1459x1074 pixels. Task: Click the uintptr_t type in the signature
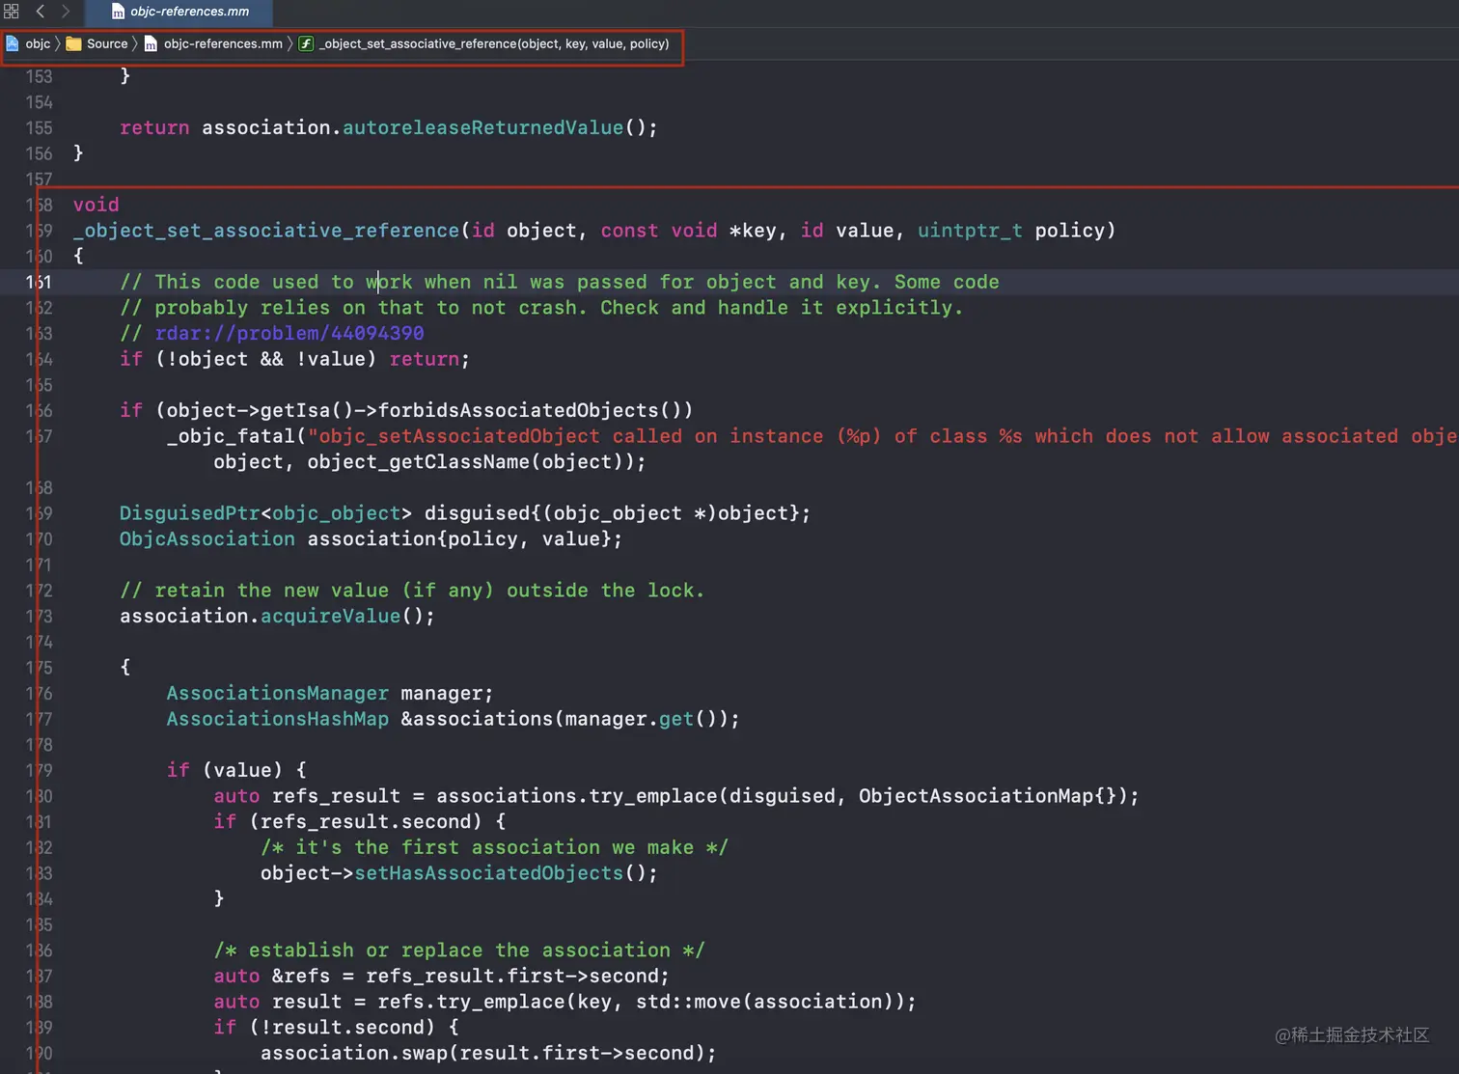tap(970, 231)
